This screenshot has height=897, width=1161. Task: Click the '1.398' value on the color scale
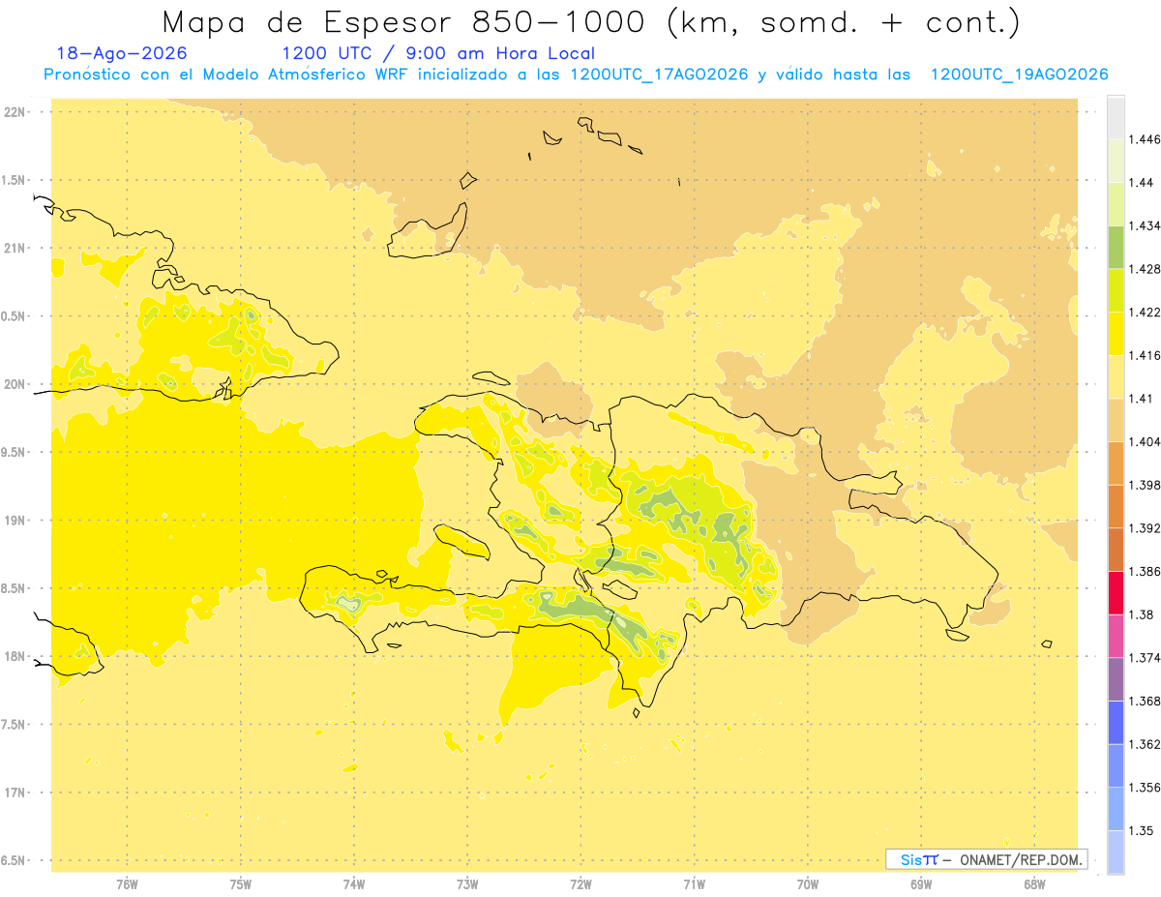click(x=1146, y=485)
